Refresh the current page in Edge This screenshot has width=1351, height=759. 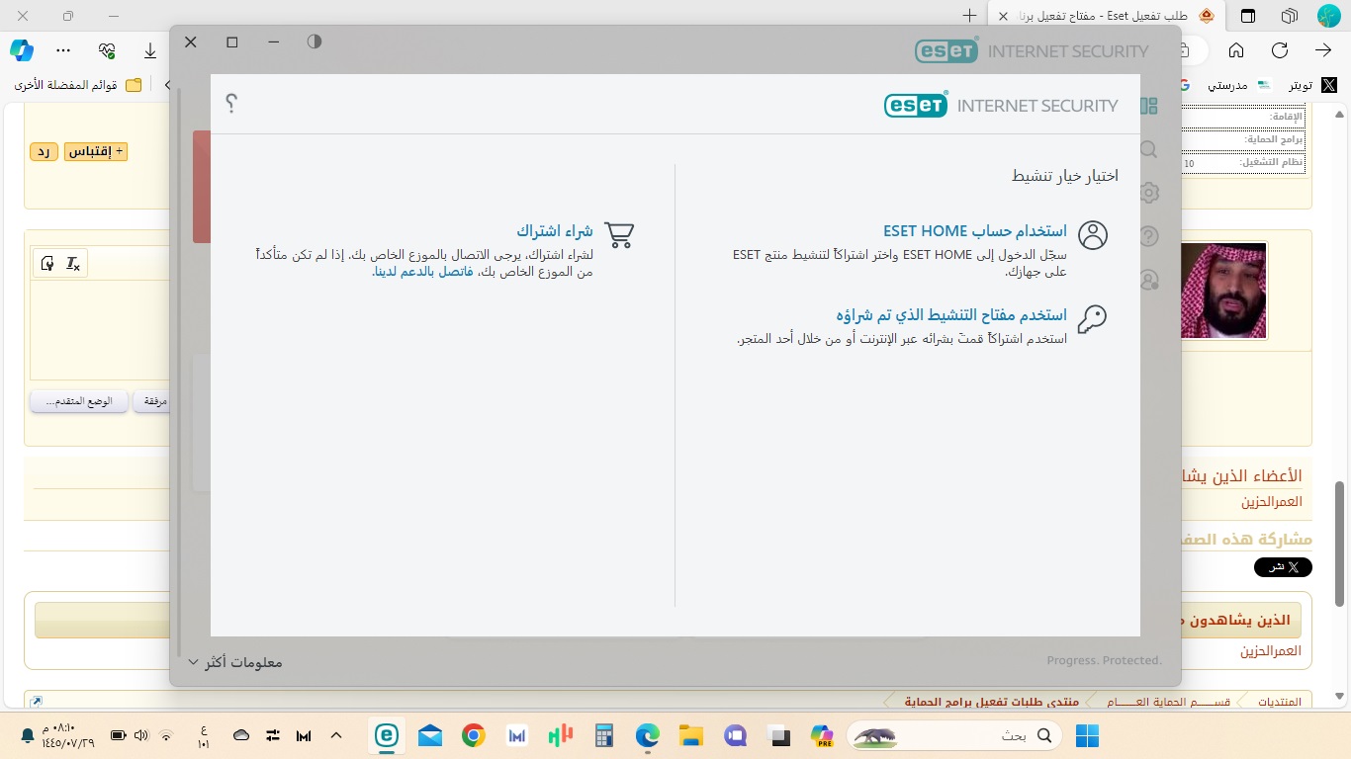(x=1280, y=50)
